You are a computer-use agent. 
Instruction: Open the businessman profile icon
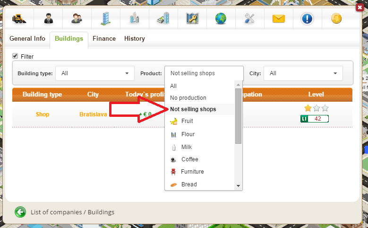click(x=48, y=18)
